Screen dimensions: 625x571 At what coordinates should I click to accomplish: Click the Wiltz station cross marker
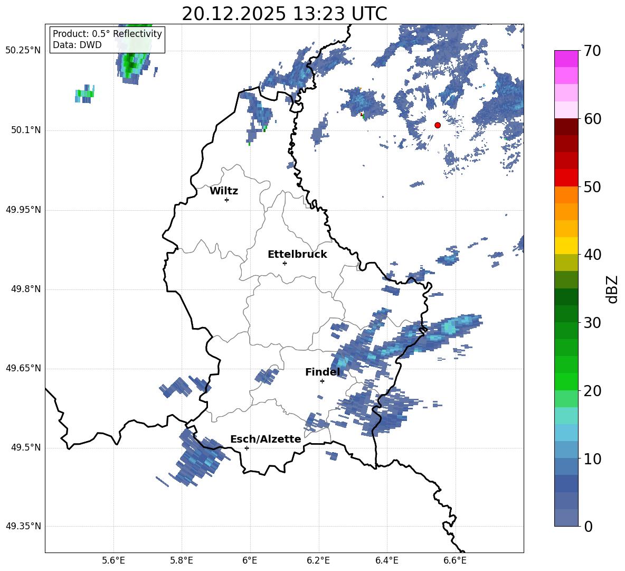[227, 200]
